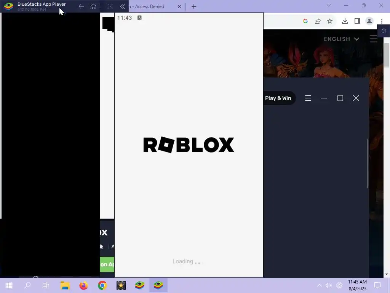Open the Windows Start menu
The width and height of the screenshot is (390, 293).
(9, 285)
